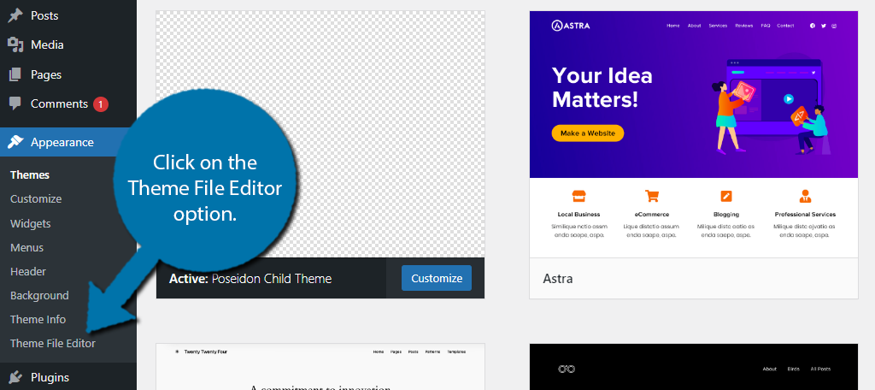Click the Your Idea Matters headline
The image size is (875, 390).
[x=602, y=88]
